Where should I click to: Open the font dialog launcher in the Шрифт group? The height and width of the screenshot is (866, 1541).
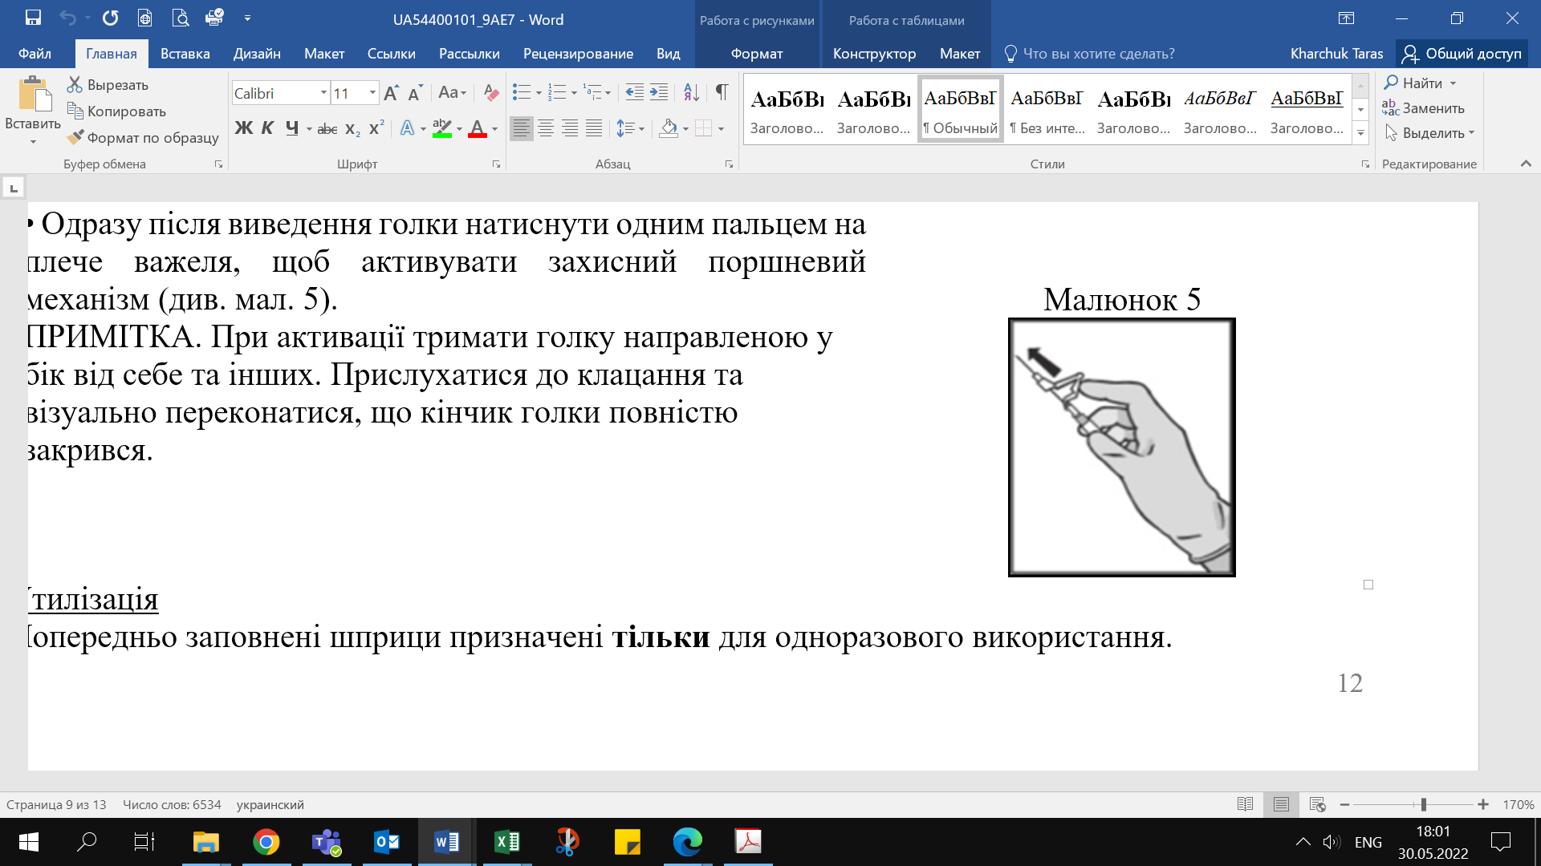pos(496,164)
